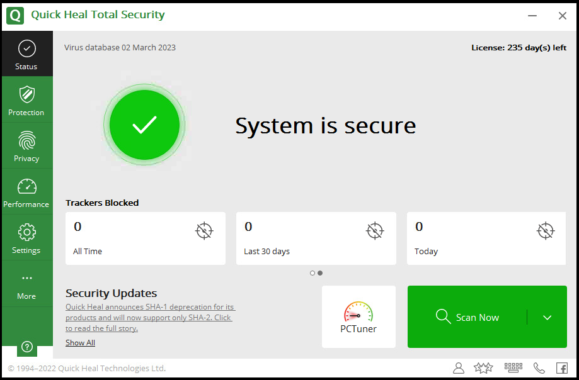Open the Facebook page icon
This screenshot has width=579, height=380.
pos(561,368)
